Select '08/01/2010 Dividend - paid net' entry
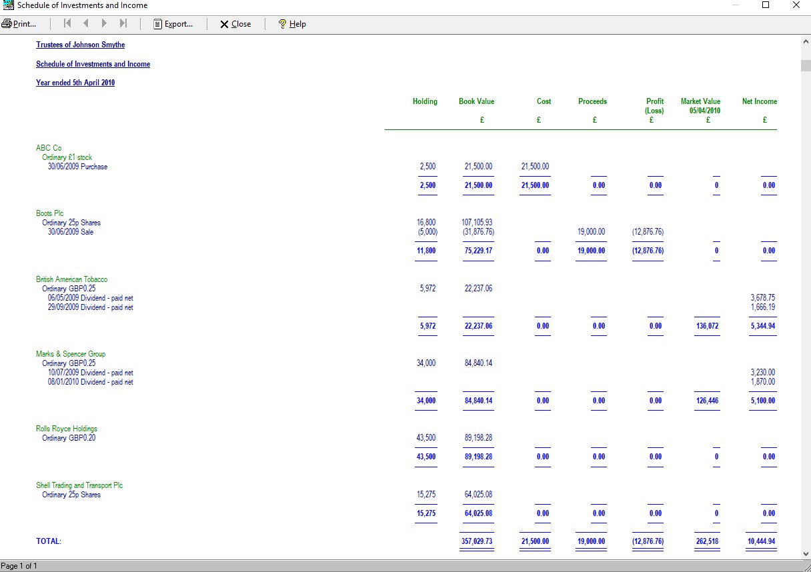The image size is (811, 572). coord(91,382)
